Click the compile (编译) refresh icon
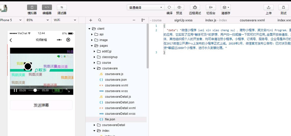Viewport: 291px width, 136px height. (x=169, y=7)
